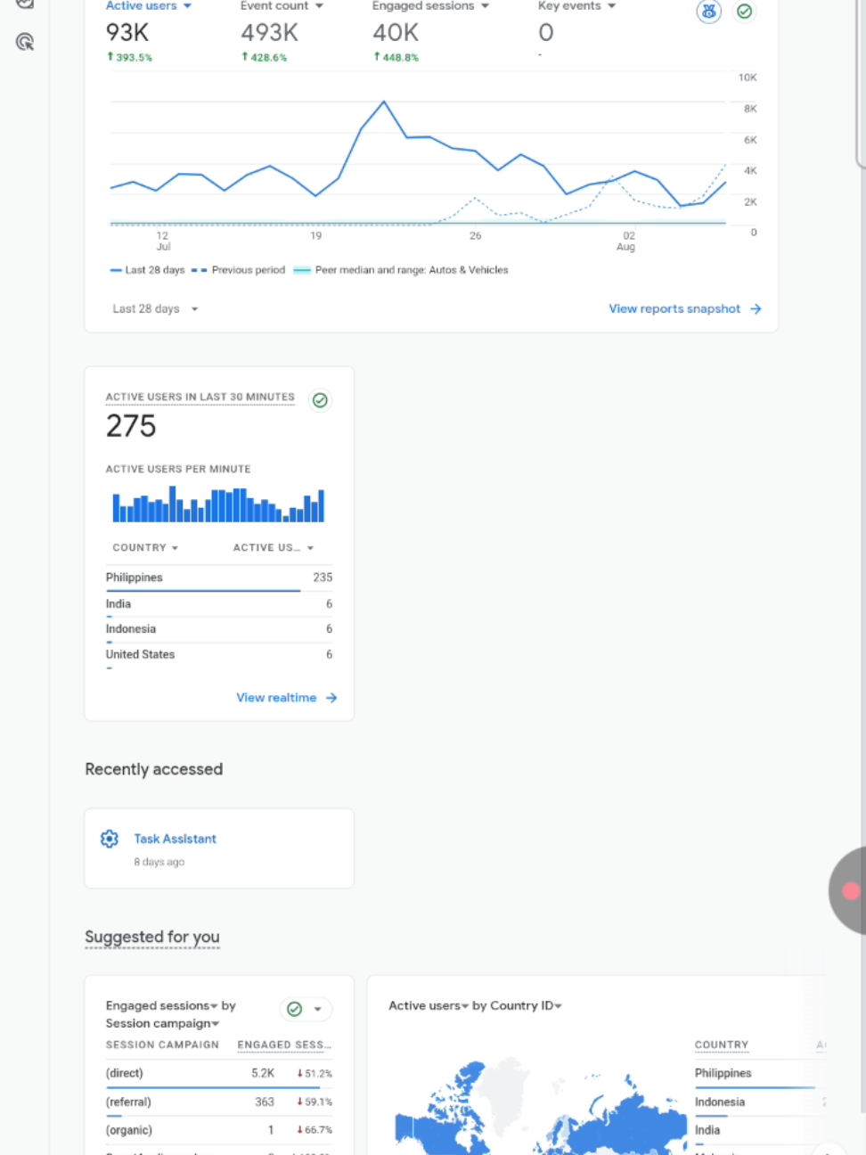Open the Event count metric dropdown
This screenshot has width=866, height=1155.
pyautogui.click(x=282, y=6)
